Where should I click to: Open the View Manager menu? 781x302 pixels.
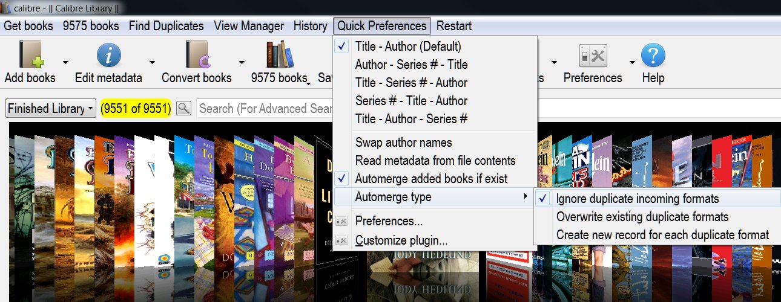249,26
